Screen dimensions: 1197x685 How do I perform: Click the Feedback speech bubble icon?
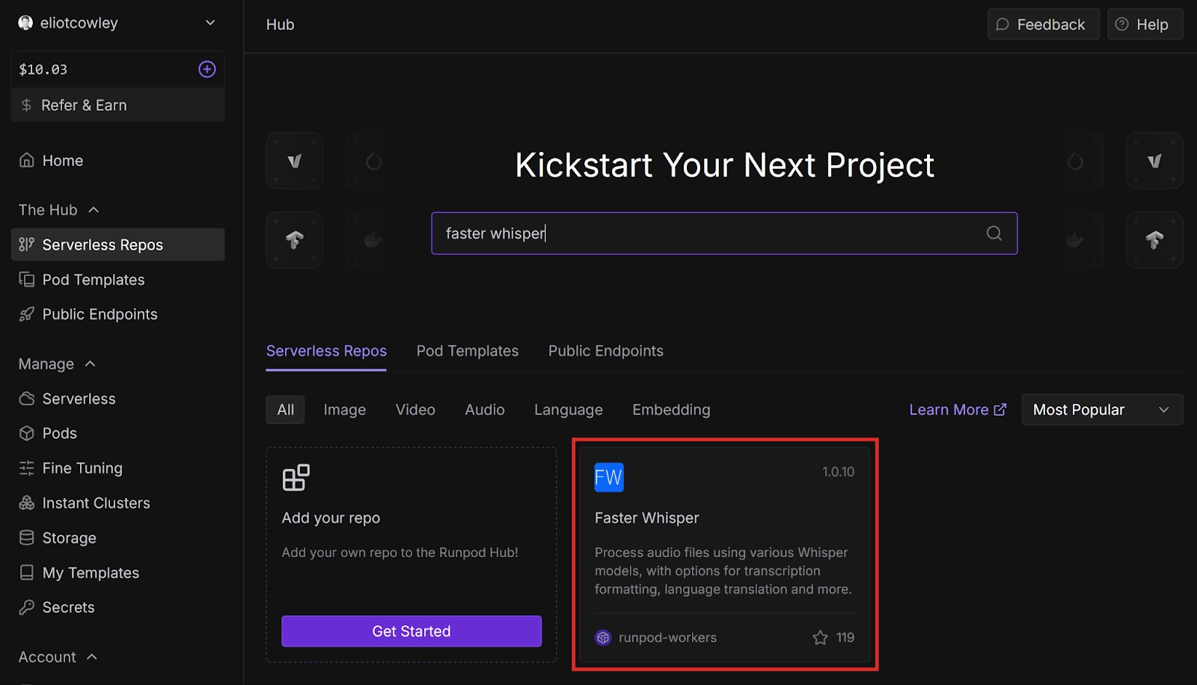coord(1002,25)
